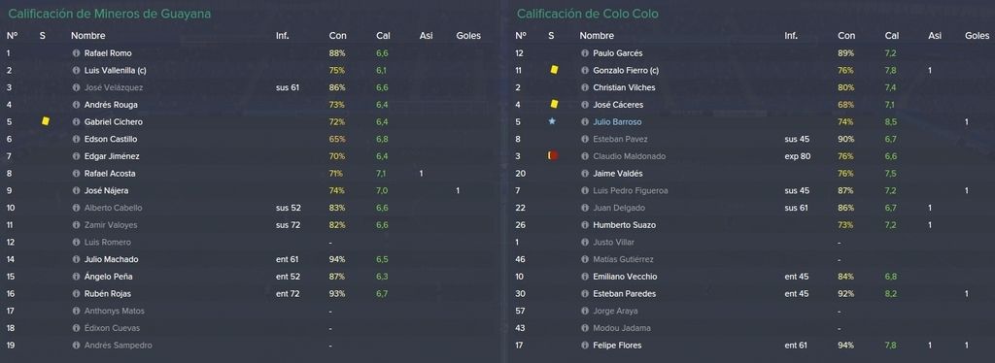This screenshot has width=995, height=363.
Task: Select Rafael Acosta's name
Action: tap(110, 173)
